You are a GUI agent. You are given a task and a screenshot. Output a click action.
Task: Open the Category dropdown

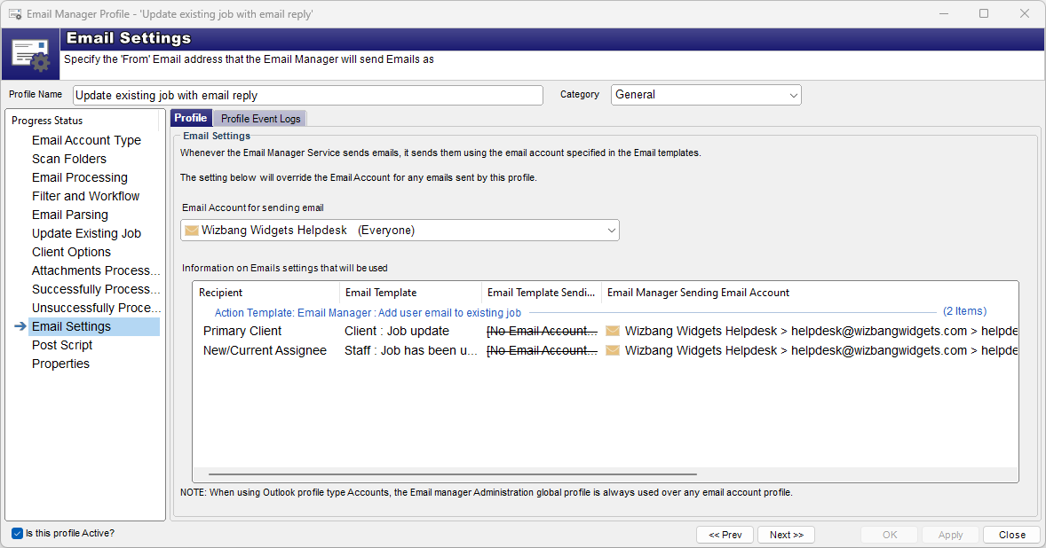[706, 95]
